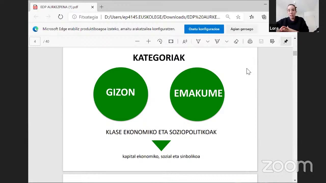This screenshot has width=326, height=183.
Task: Click the vertical scrollbar thumb
Action: tap(295, 53)
